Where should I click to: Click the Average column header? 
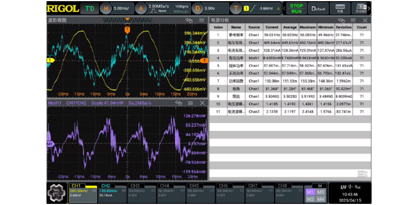pos(290,27)
